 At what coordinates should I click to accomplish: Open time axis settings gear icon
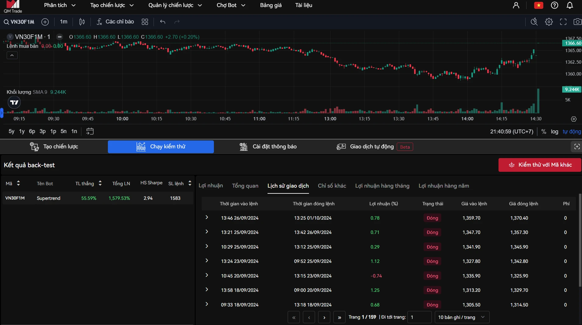pyautogui.click(x=574, y=119)
